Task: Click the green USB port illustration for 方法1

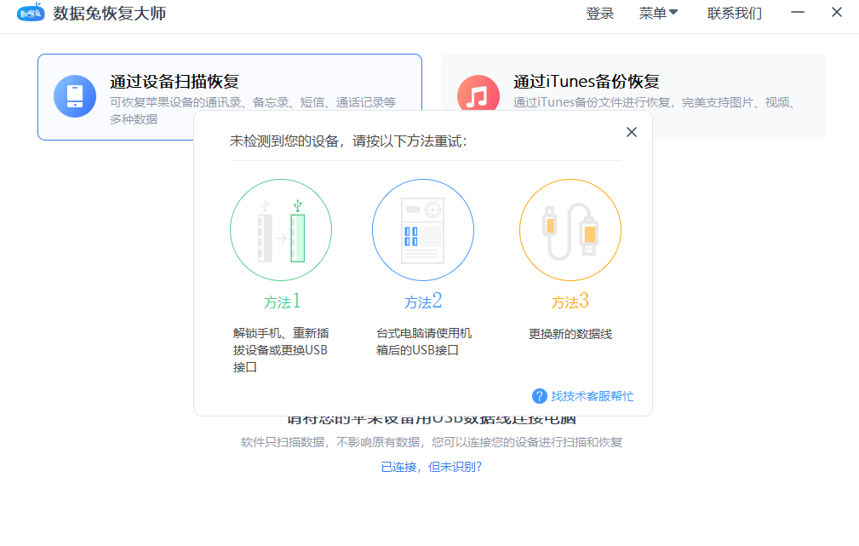Action: click(x=281, y=230)
